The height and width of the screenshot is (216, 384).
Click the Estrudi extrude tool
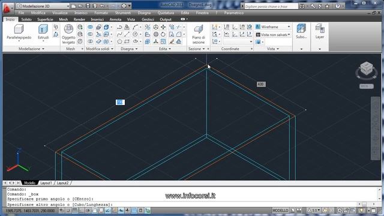point(43,32)
